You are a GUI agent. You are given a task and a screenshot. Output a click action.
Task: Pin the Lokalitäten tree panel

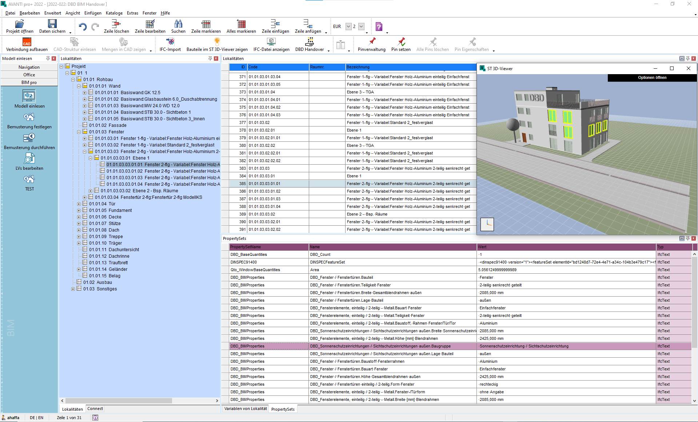coord(210,59)
